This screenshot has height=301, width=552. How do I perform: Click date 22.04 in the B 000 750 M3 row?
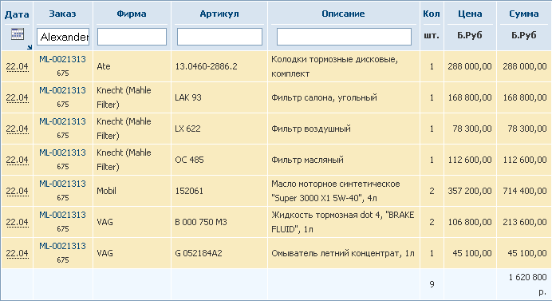pos(17,222)
